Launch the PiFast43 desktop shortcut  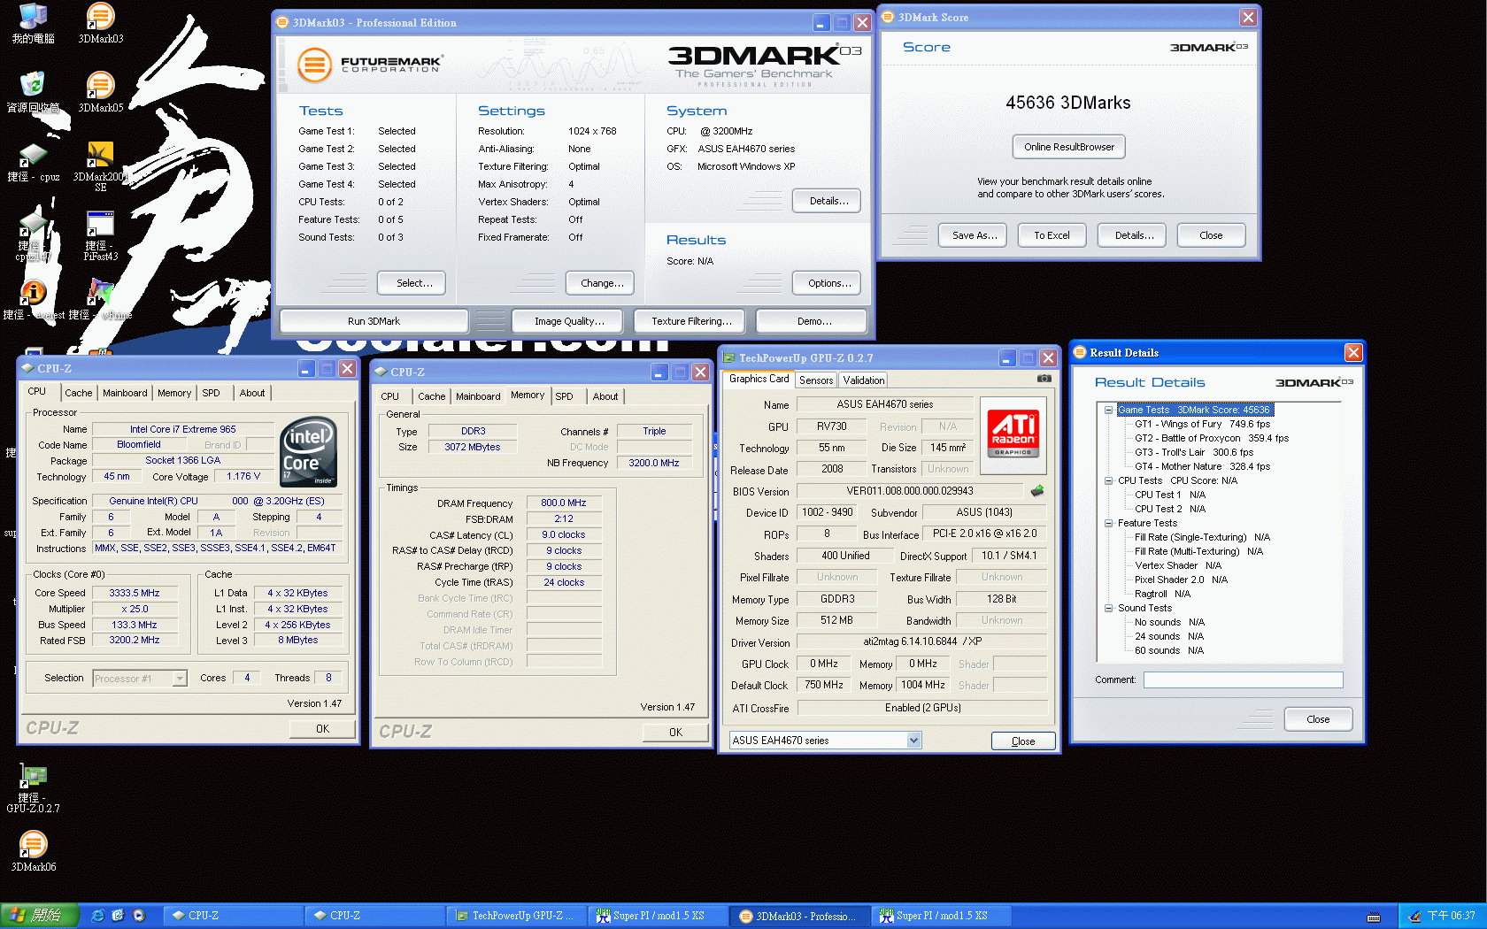(100, 235)
